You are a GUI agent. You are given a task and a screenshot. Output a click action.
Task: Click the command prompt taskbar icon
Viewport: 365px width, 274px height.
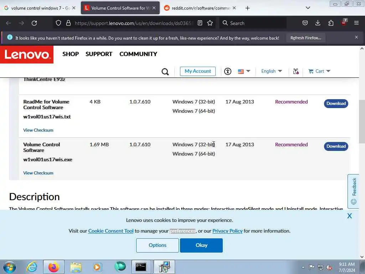[141, 267]
